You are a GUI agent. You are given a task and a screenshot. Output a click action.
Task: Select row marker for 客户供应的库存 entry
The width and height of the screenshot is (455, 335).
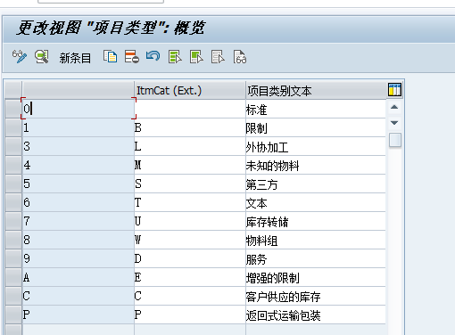(13, 296)
